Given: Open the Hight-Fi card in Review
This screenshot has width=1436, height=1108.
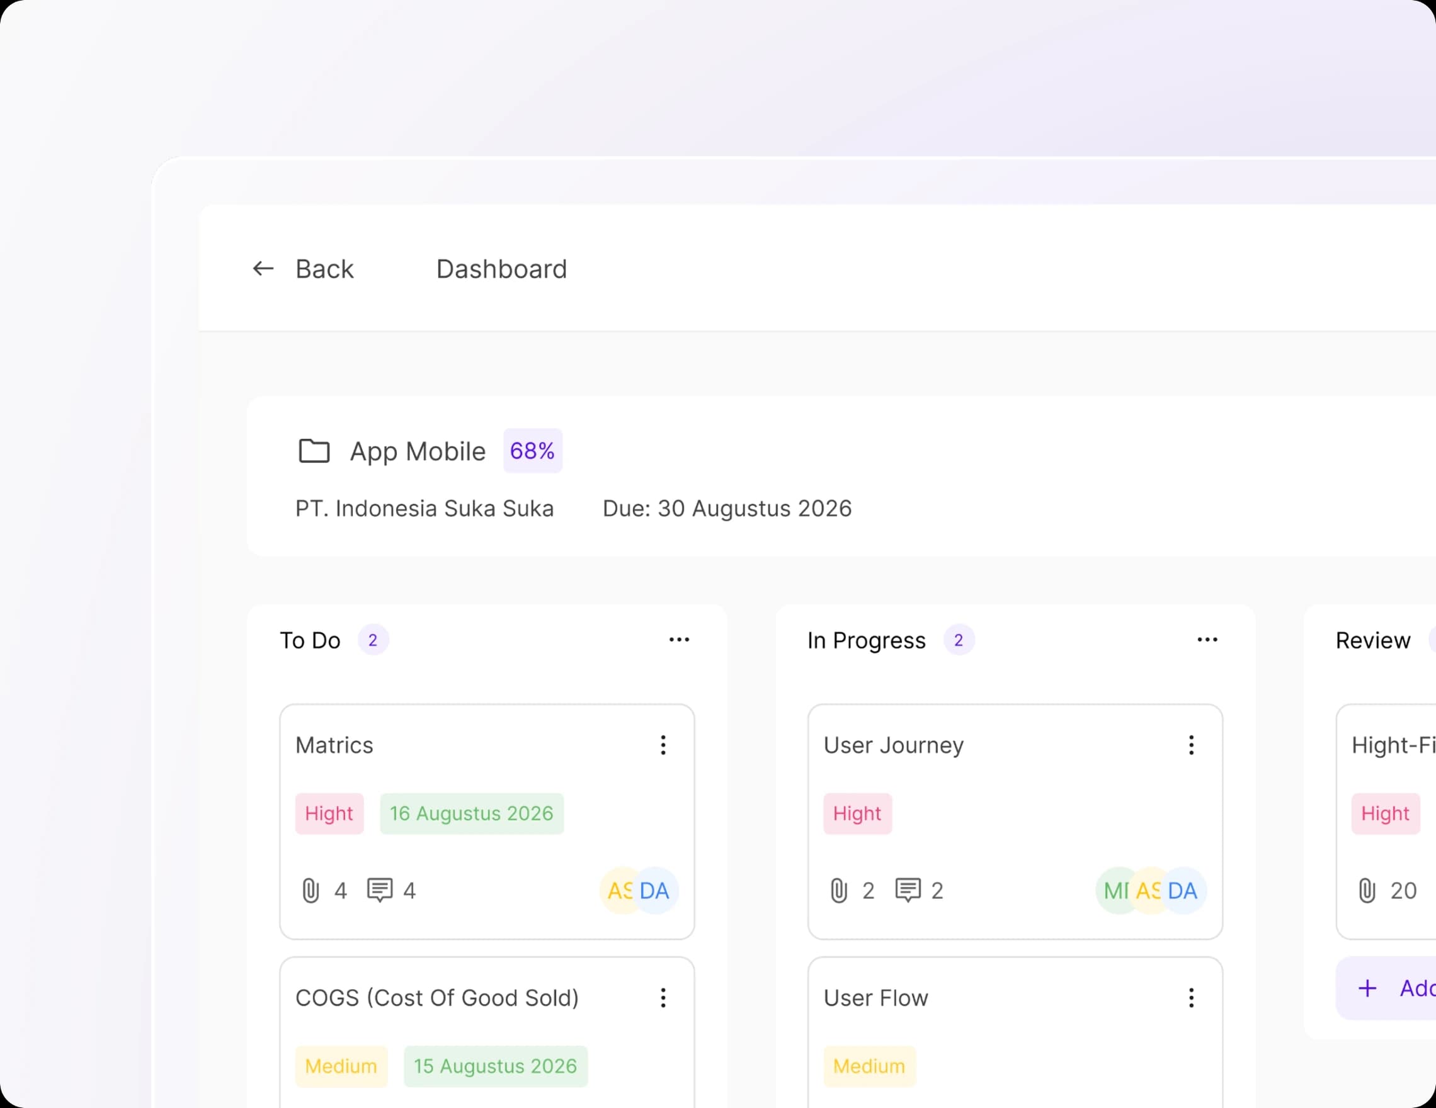Looking at the screenshot, I should pos(1386,822).
